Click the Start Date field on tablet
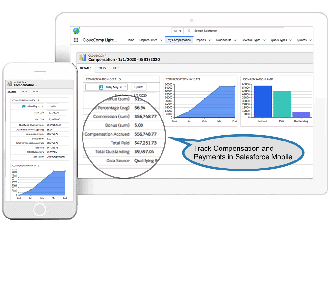The image size is (332, 291). [143, 95]
